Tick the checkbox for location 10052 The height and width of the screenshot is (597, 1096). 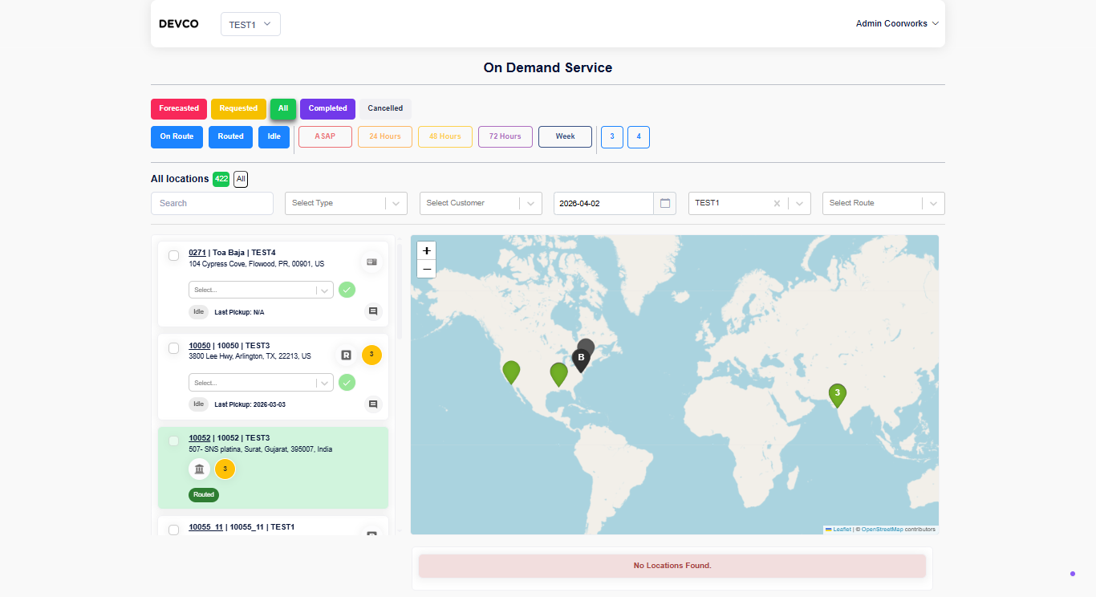coord(174,441)
